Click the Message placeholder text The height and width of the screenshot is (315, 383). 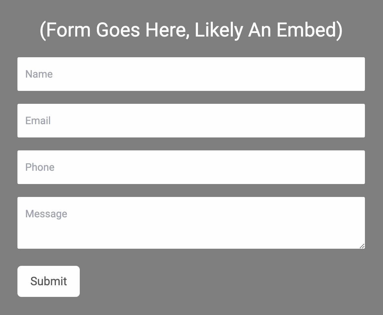click(46, 214)
